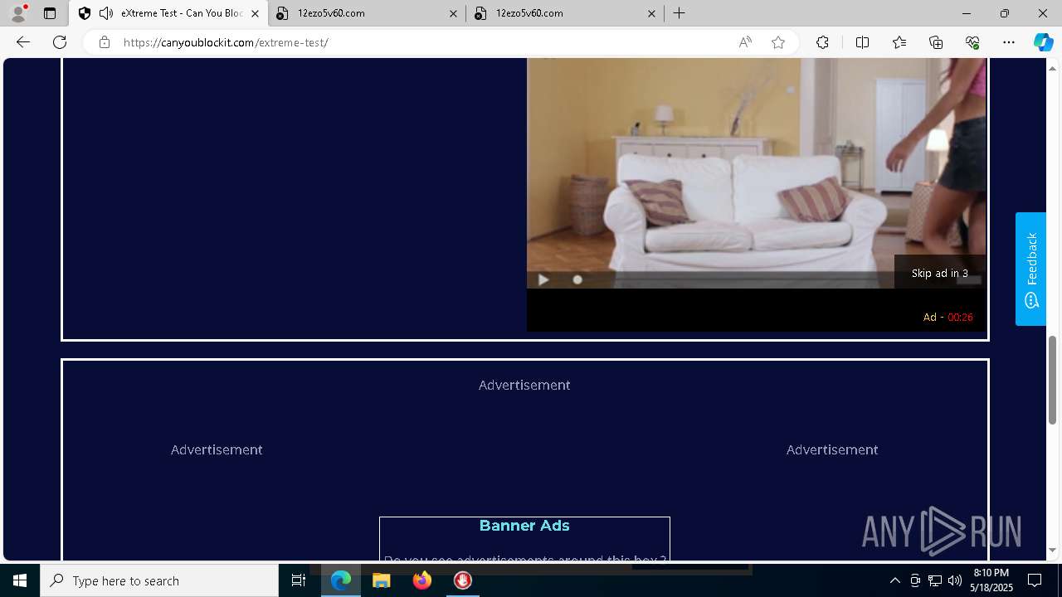Launch Firefox from taskbar
The width and height of the screenshot is (1062, 597).
pyautogui.click(x=422, y=580)
